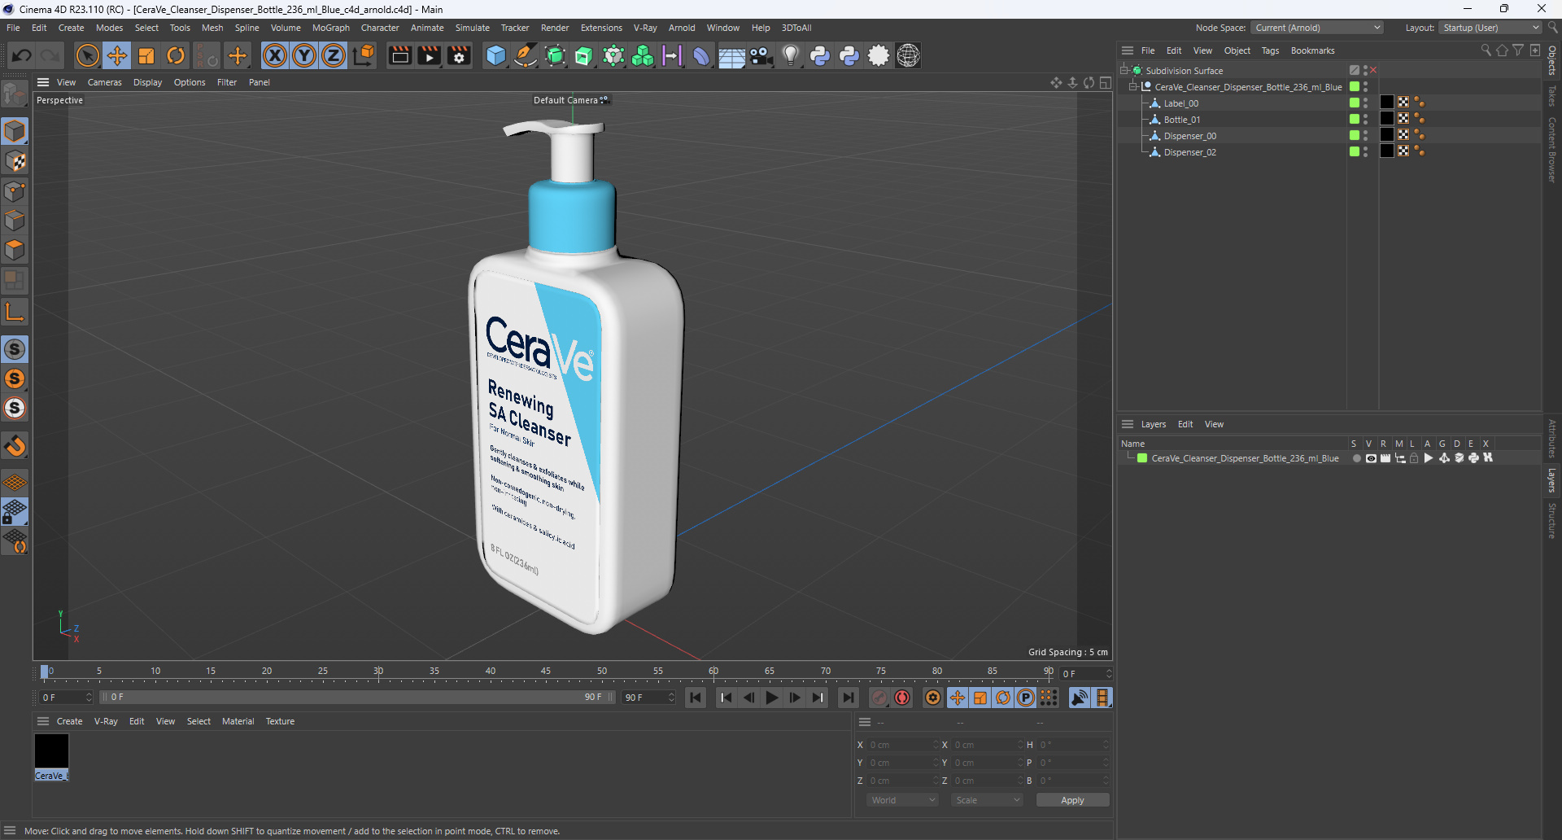Click frame 45 on the timeline

(x=546, y=672)
